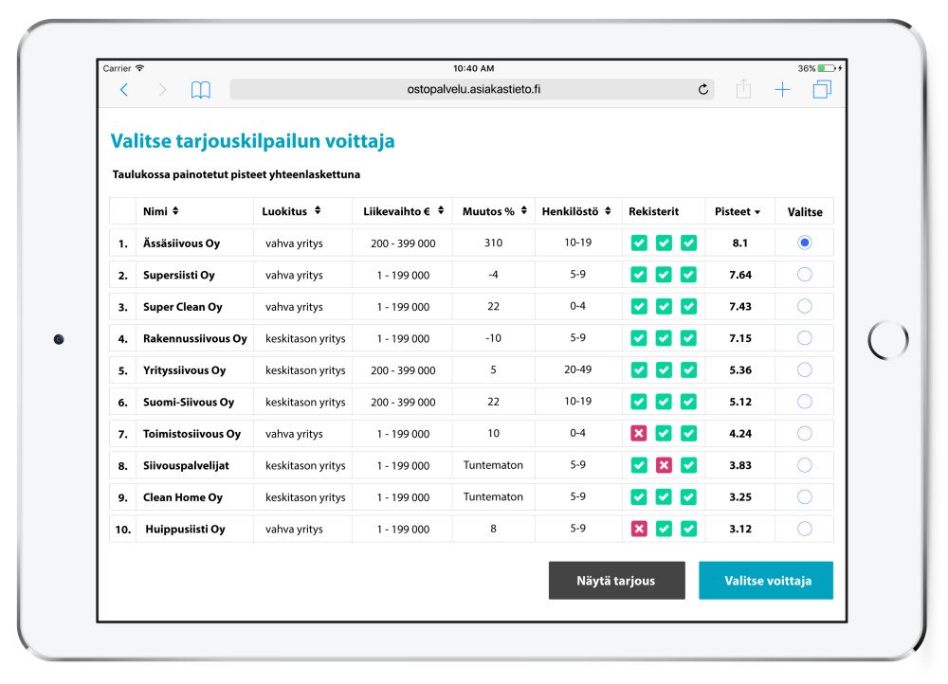Click the score 3.12 cell

[740, 529]
